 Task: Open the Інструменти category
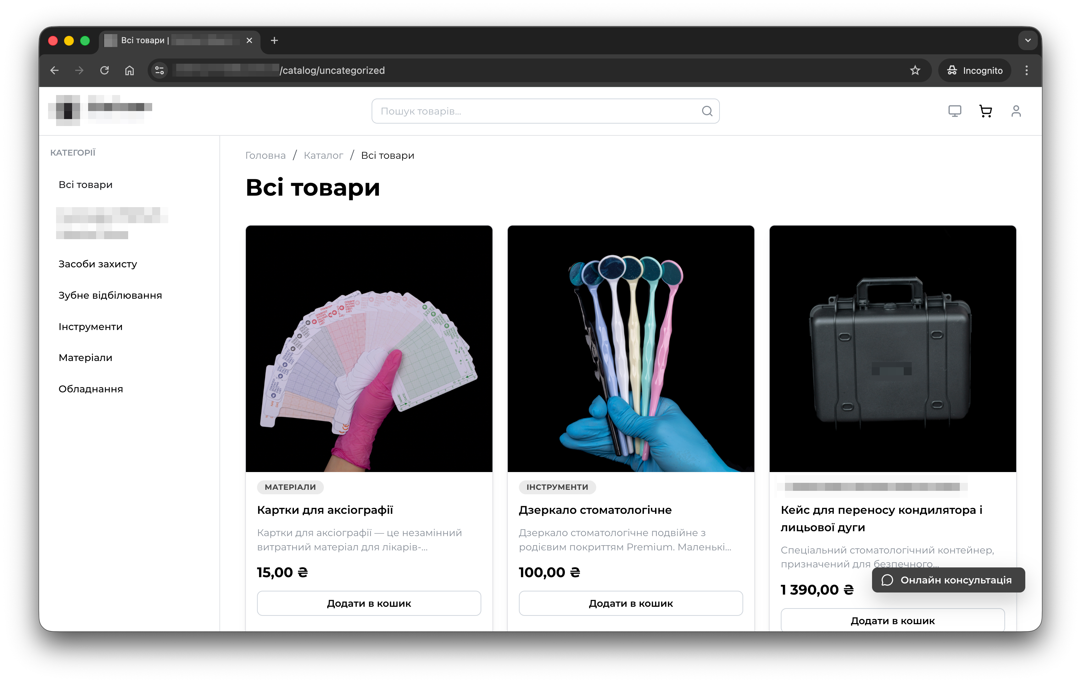tap(90, 327)
